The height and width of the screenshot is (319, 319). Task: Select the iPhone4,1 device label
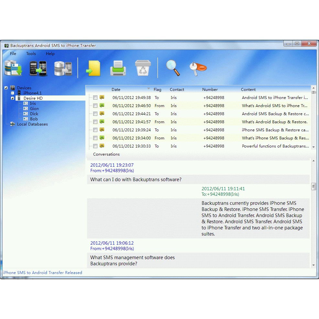click(33, 93)
